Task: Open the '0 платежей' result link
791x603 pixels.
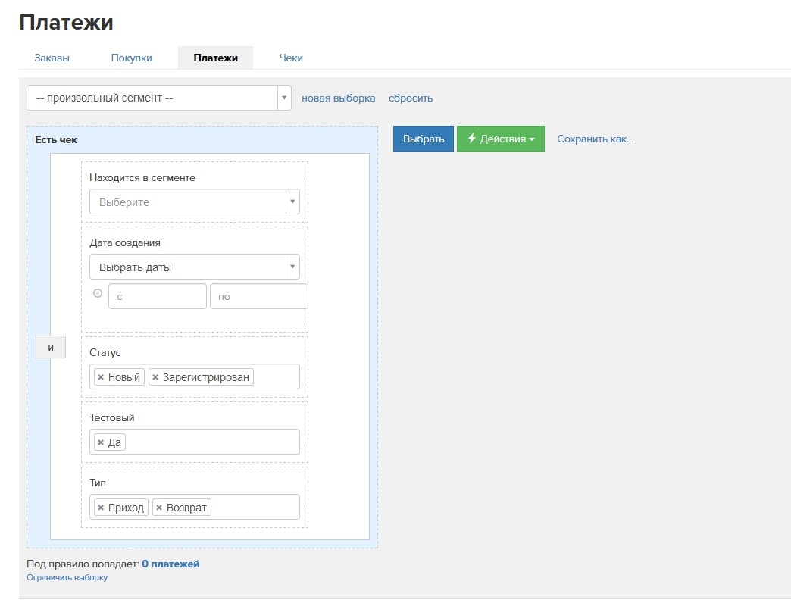Action: pyautogui.click(x=170, y=564)
